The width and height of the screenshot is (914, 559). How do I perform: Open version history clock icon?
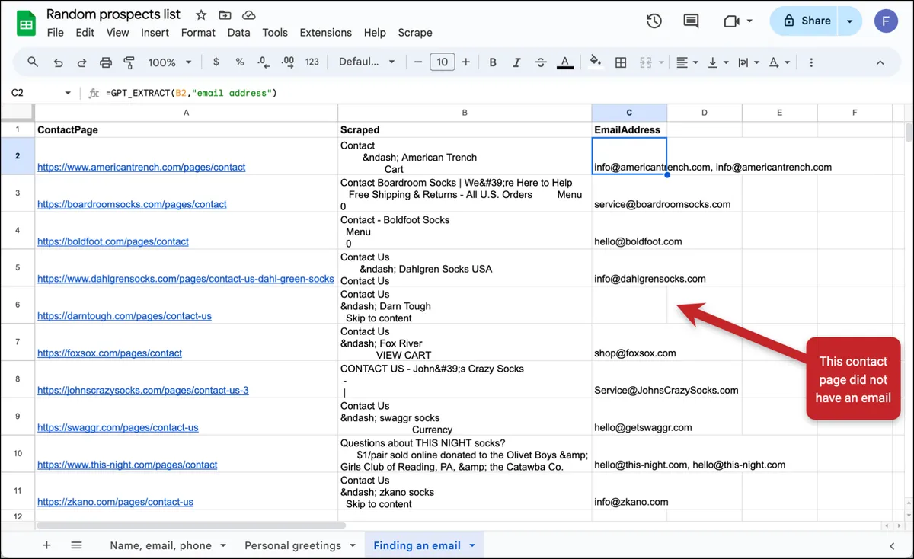654,21
